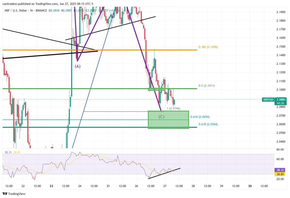Click the 1 (2.0746) extension label

click(174, 108)
